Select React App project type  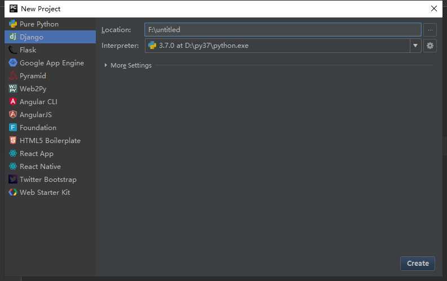[x=50, y=154]
